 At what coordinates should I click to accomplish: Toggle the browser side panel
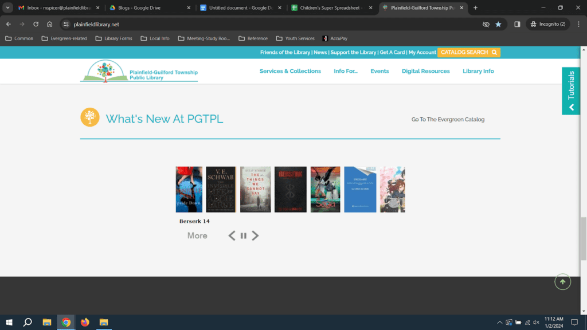tap(517, 24)
